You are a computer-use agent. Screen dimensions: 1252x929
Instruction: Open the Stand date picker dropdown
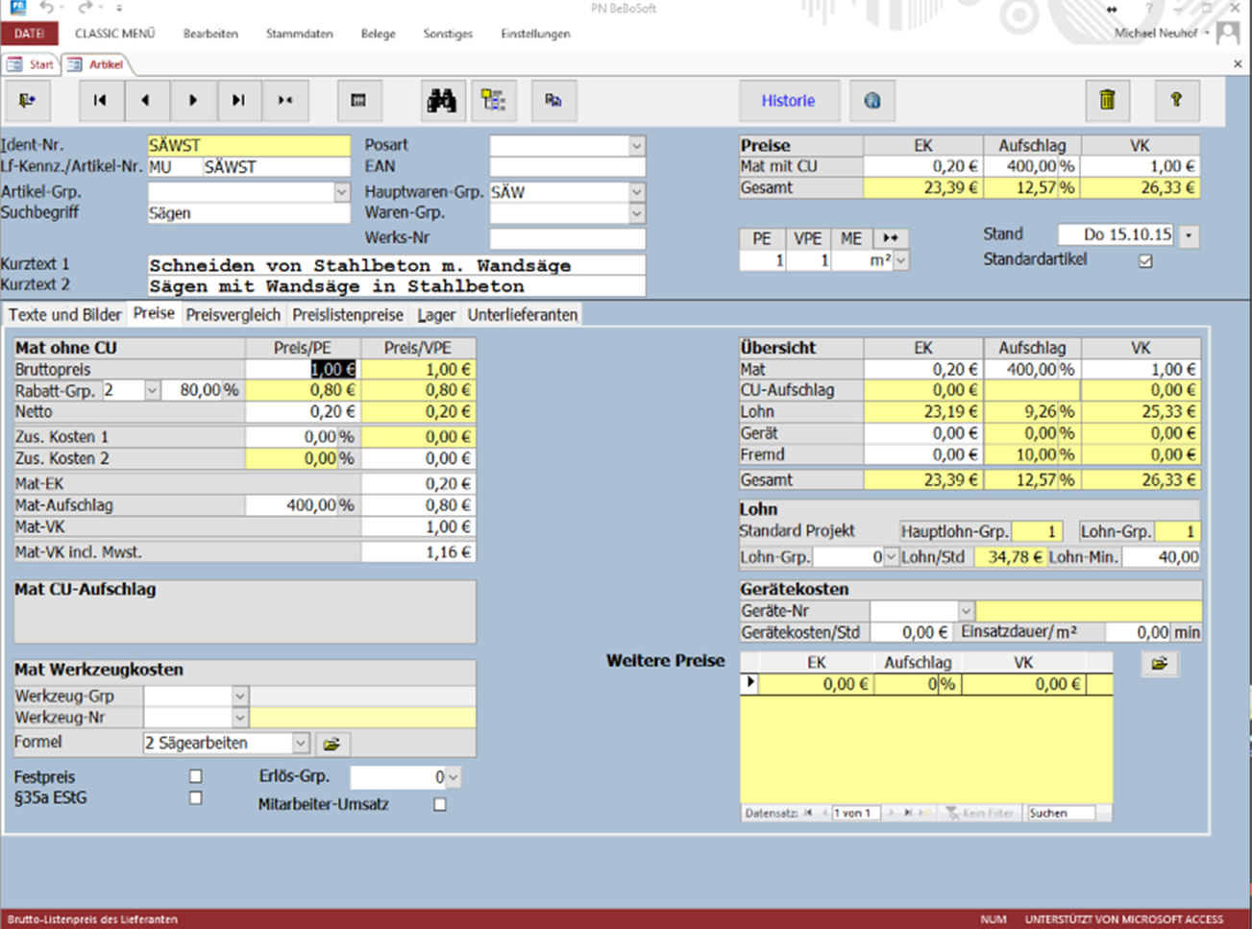click(1190, 235)
